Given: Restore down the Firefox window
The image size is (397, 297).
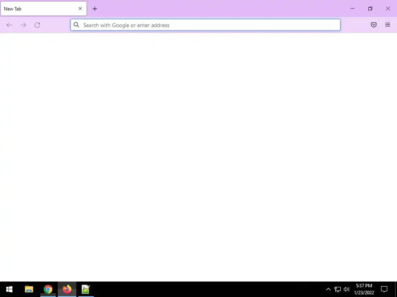Looking at the screenshot, I should point(370,9).
